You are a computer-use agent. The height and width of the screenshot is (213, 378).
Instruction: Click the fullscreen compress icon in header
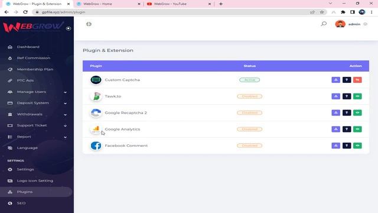[89, 24]
